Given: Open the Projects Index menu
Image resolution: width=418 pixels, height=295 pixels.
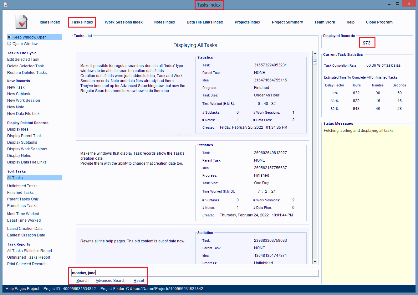Looking at the screenshot, I should (247, 22).
